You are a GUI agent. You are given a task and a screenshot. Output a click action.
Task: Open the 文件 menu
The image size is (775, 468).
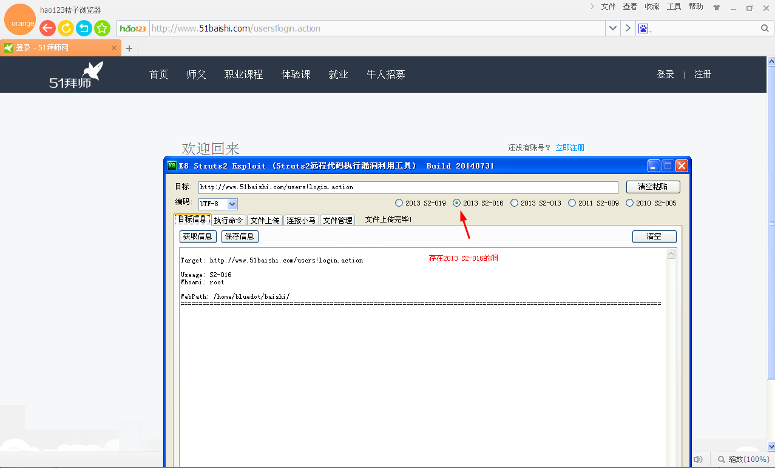coord(608,7)
